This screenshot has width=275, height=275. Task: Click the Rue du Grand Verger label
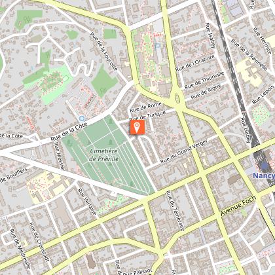(184, 151)
